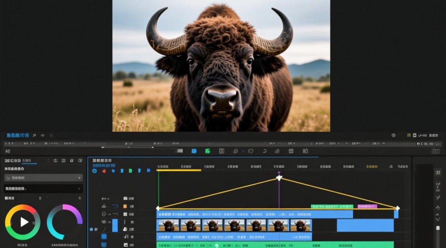Click the blue panel title at far left
446x248 pixels.
click(18, 135)
